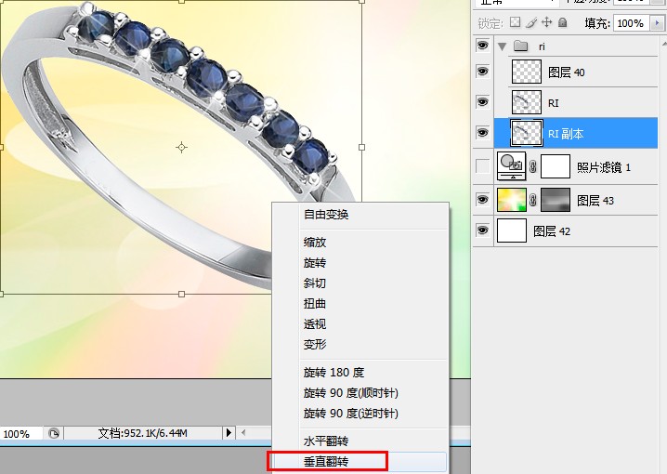The height and width of the screenshot is (474, 667).
Task: Hide 图层 40 via eye icon
Action: 482,71
